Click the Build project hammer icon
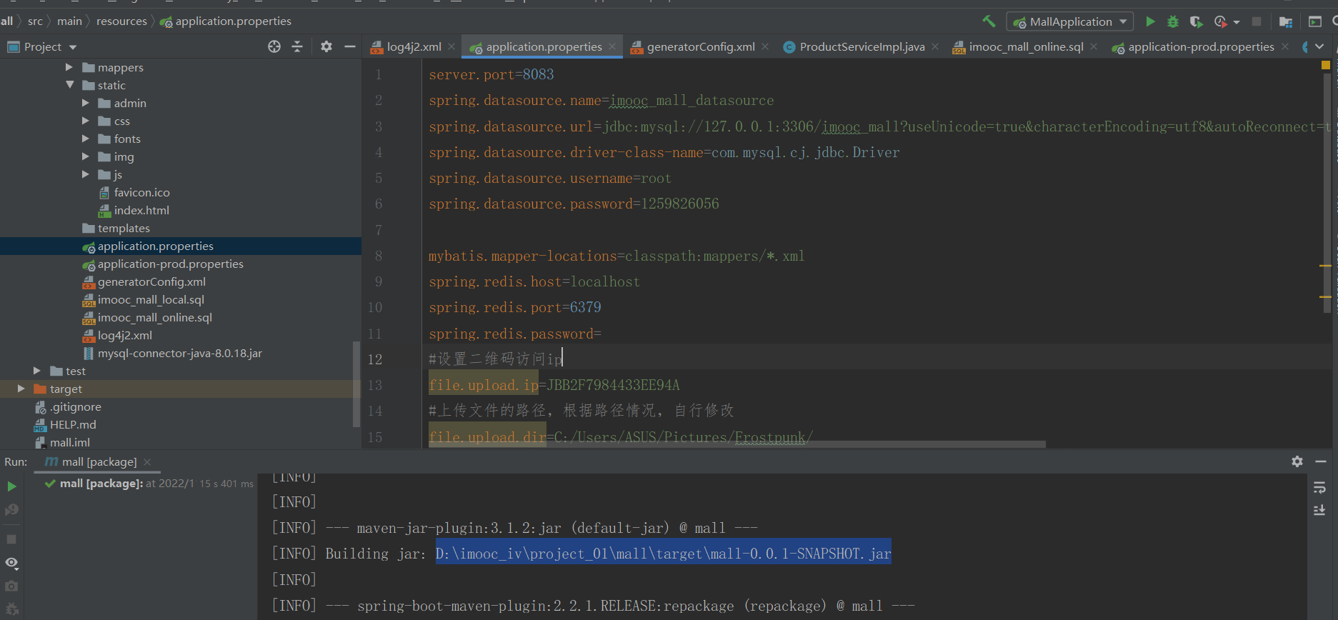The width and height of the screenshot is (1338, 620). click(989, 21)
